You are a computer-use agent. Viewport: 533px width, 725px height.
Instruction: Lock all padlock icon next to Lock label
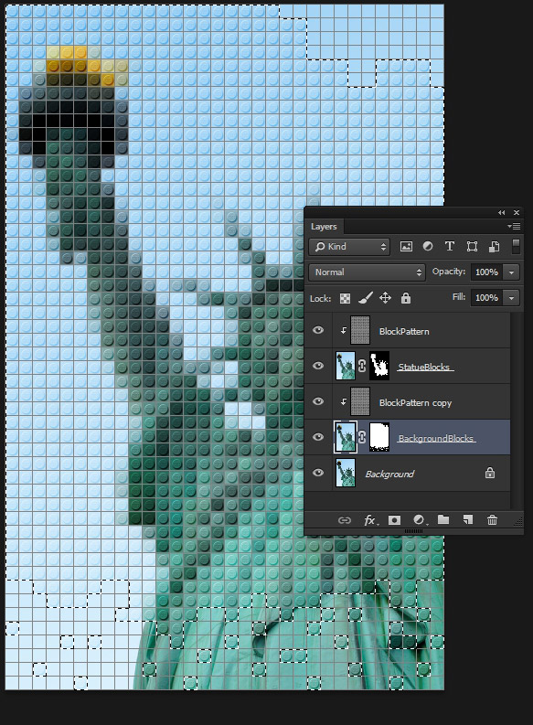click(x=405, y=298)
